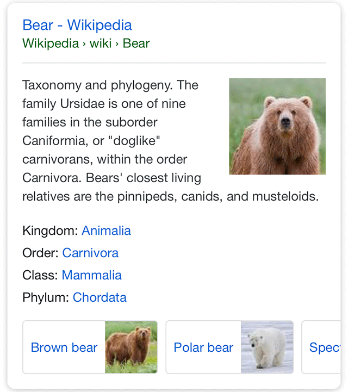
Task: Visit the Chordata phylum link
Action: (100, 297)
